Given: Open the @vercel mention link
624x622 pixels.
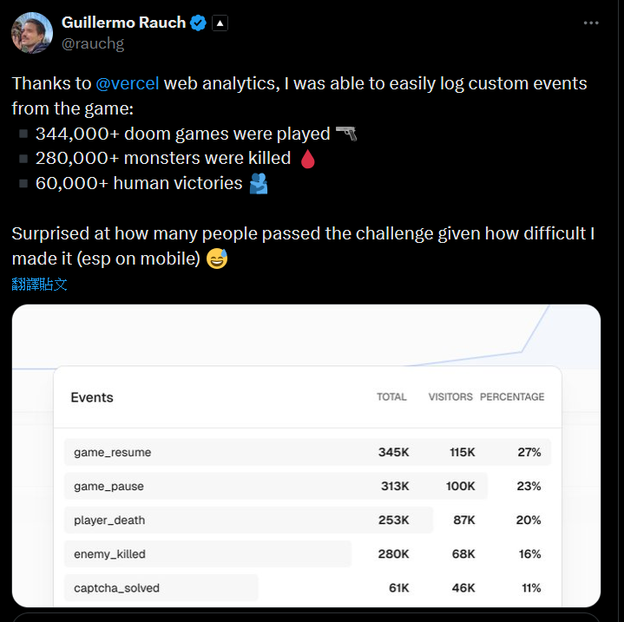Looking at the screenshot, I should coord(128,84).
